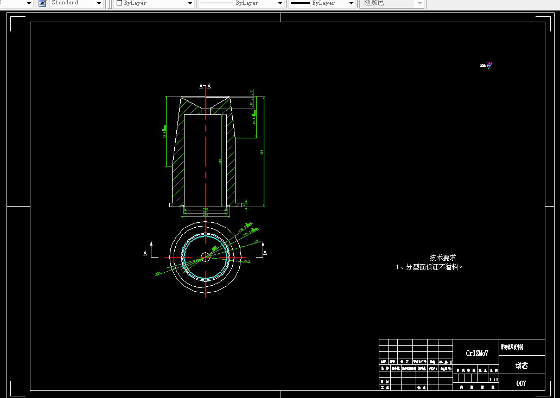Select the left A section arrow marker

151,250
